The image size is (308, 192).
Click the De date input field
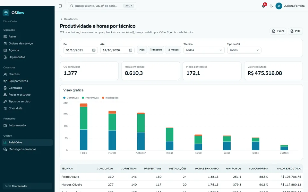(81, 50)
